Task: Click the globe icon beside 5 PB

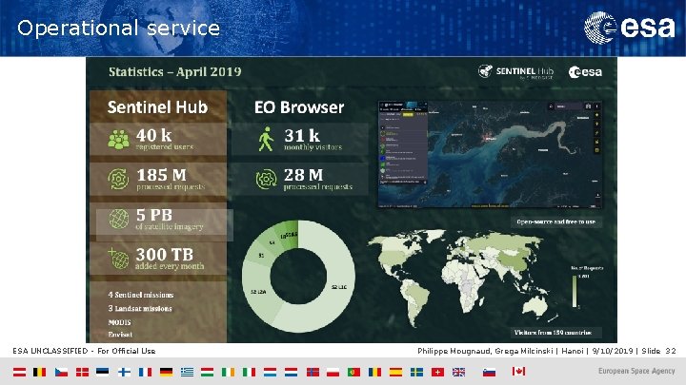Action: click(118, 219)
